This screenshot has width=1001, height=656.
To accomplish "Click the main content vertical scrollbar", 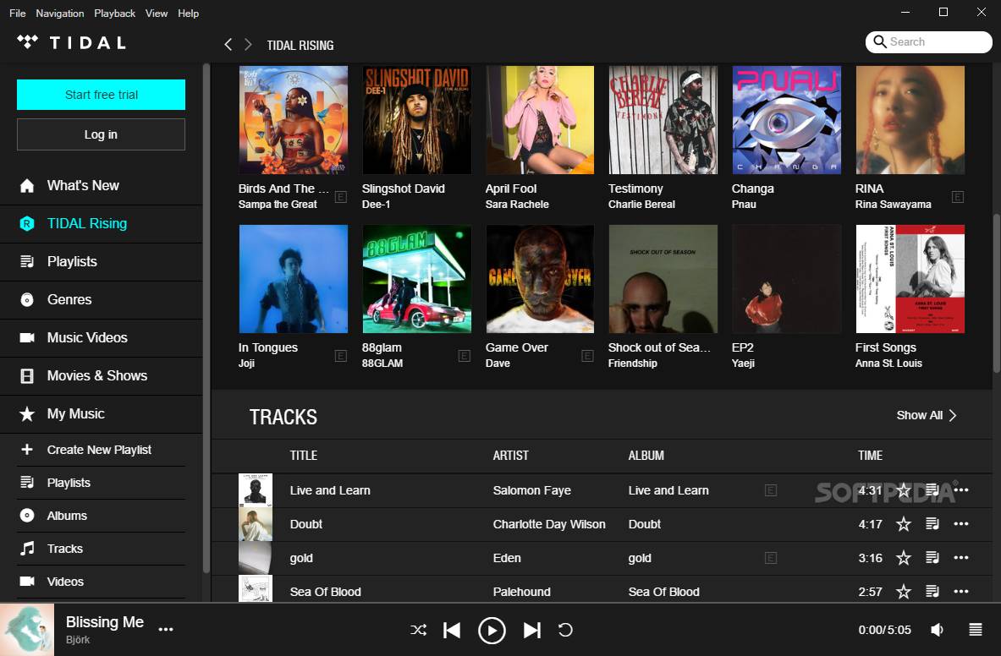I will click(x=996, y=293).
